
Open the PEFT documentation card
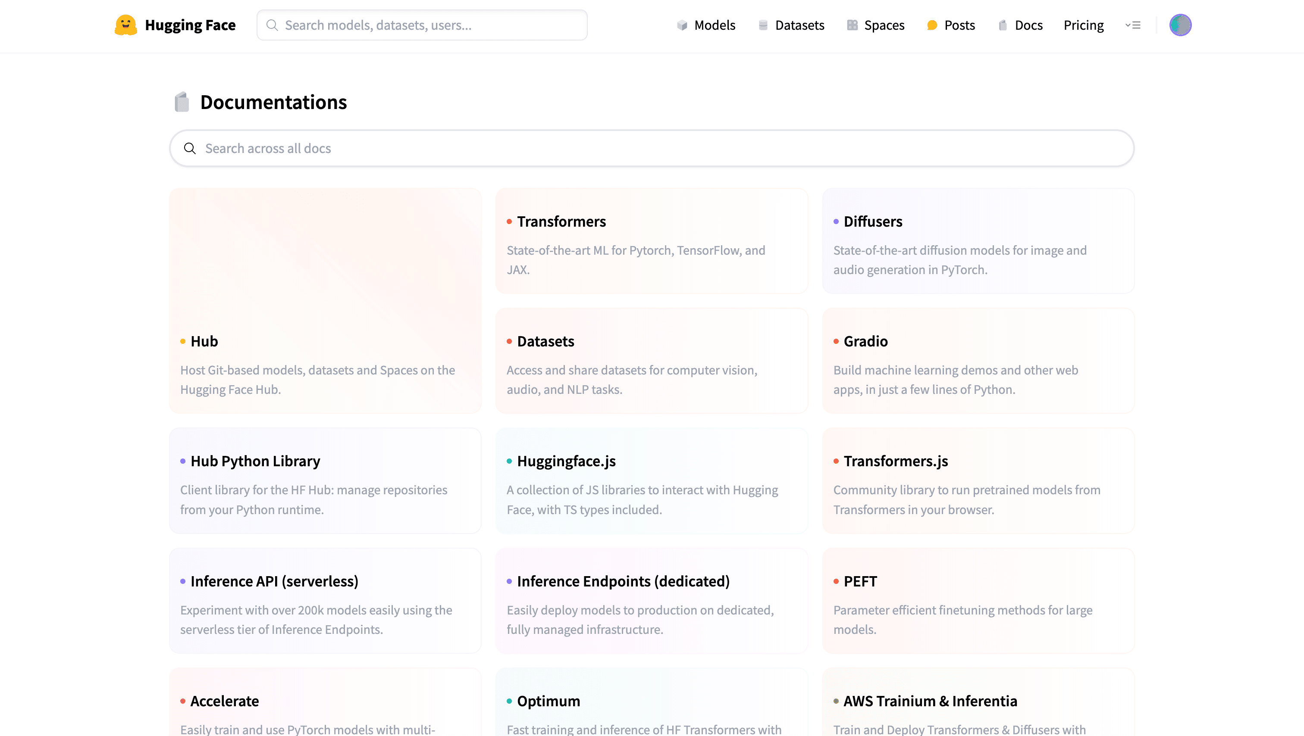click(978, 600)
